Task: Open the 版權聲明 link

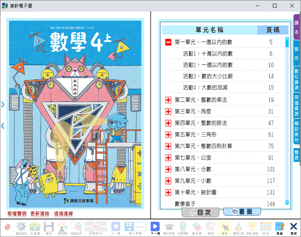Action: pos(17,214)
